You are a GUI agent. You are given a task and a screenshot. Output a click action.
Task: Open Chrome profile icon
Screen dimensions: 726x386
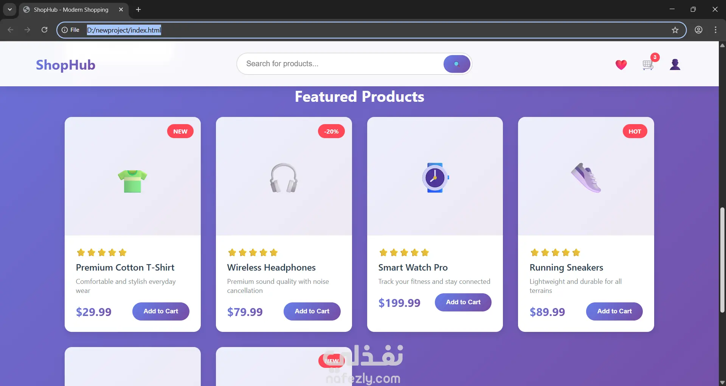[x=698, y=30]
